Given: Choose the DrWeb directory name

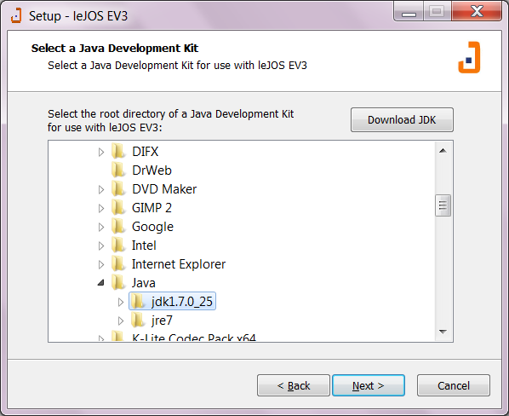Looking at the screenshot, I should tap(152, 170).
